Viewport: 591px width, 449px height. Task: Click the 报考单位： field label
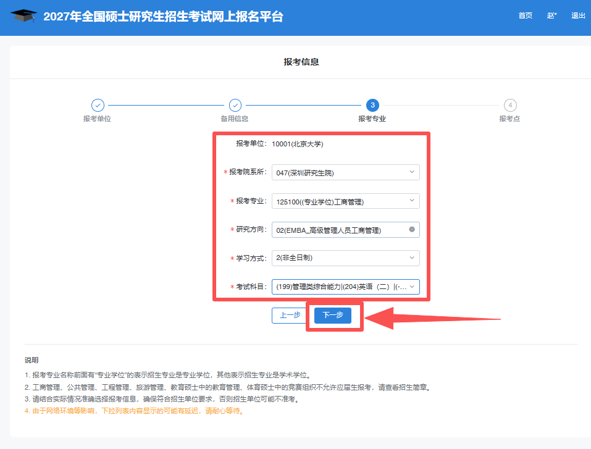[251, 144]
